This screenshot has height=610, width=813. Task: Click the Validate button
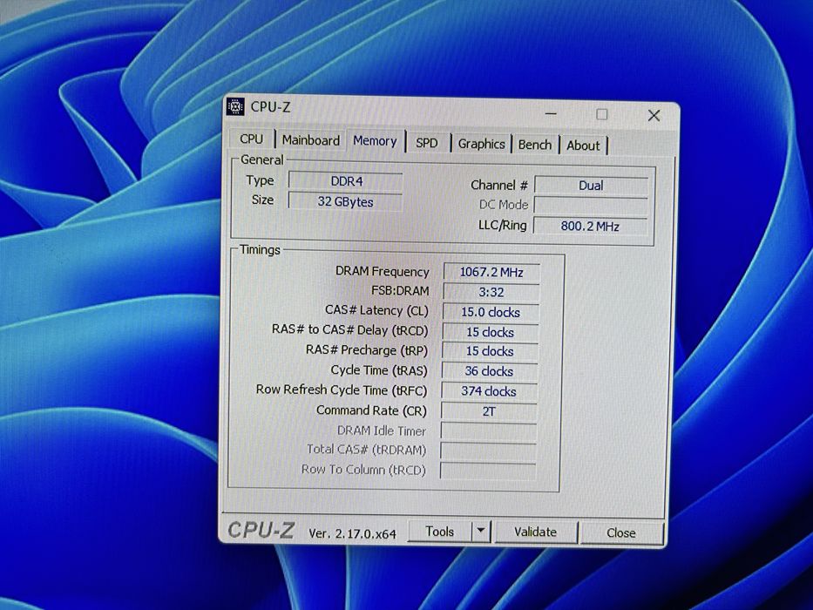coord(535,532)
